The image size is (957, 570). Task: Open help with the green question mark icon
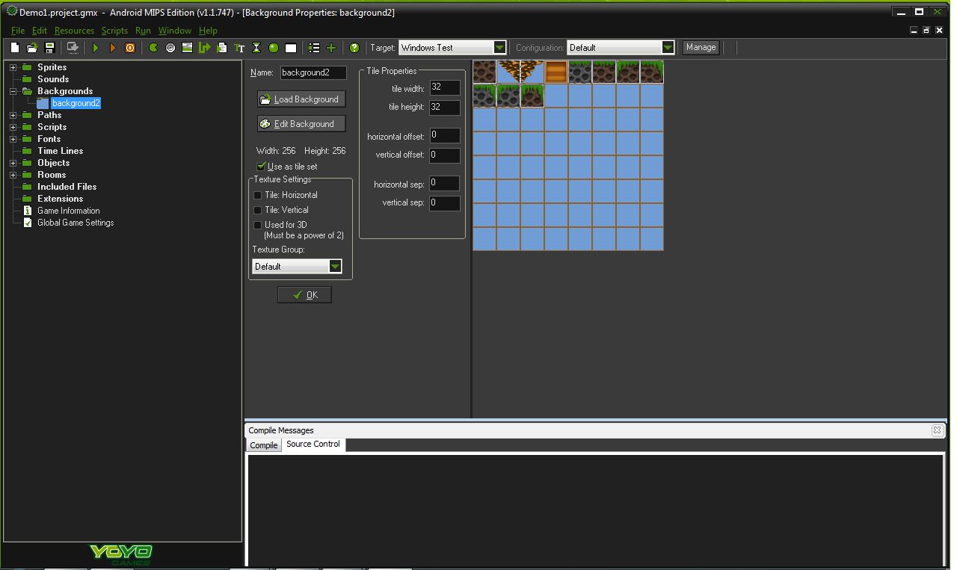[354, 48]
